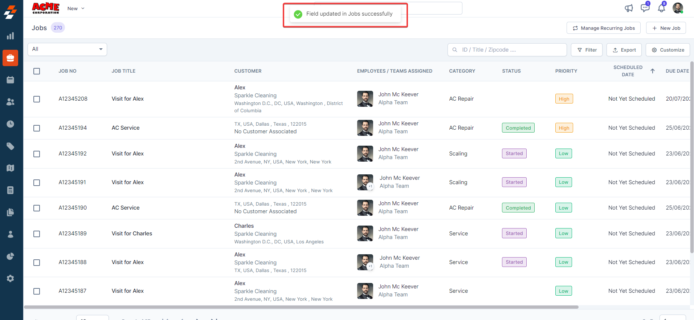Click the New Job button
Image resolution: width=694 pixels, height=320 pixels.
click(666, 28)
